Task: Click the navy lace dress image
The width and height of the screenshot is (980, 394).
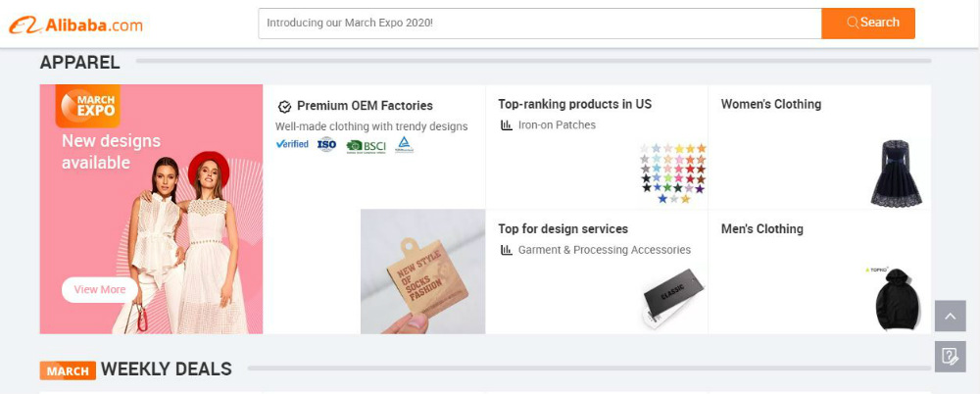Action: tap(896, 172)
